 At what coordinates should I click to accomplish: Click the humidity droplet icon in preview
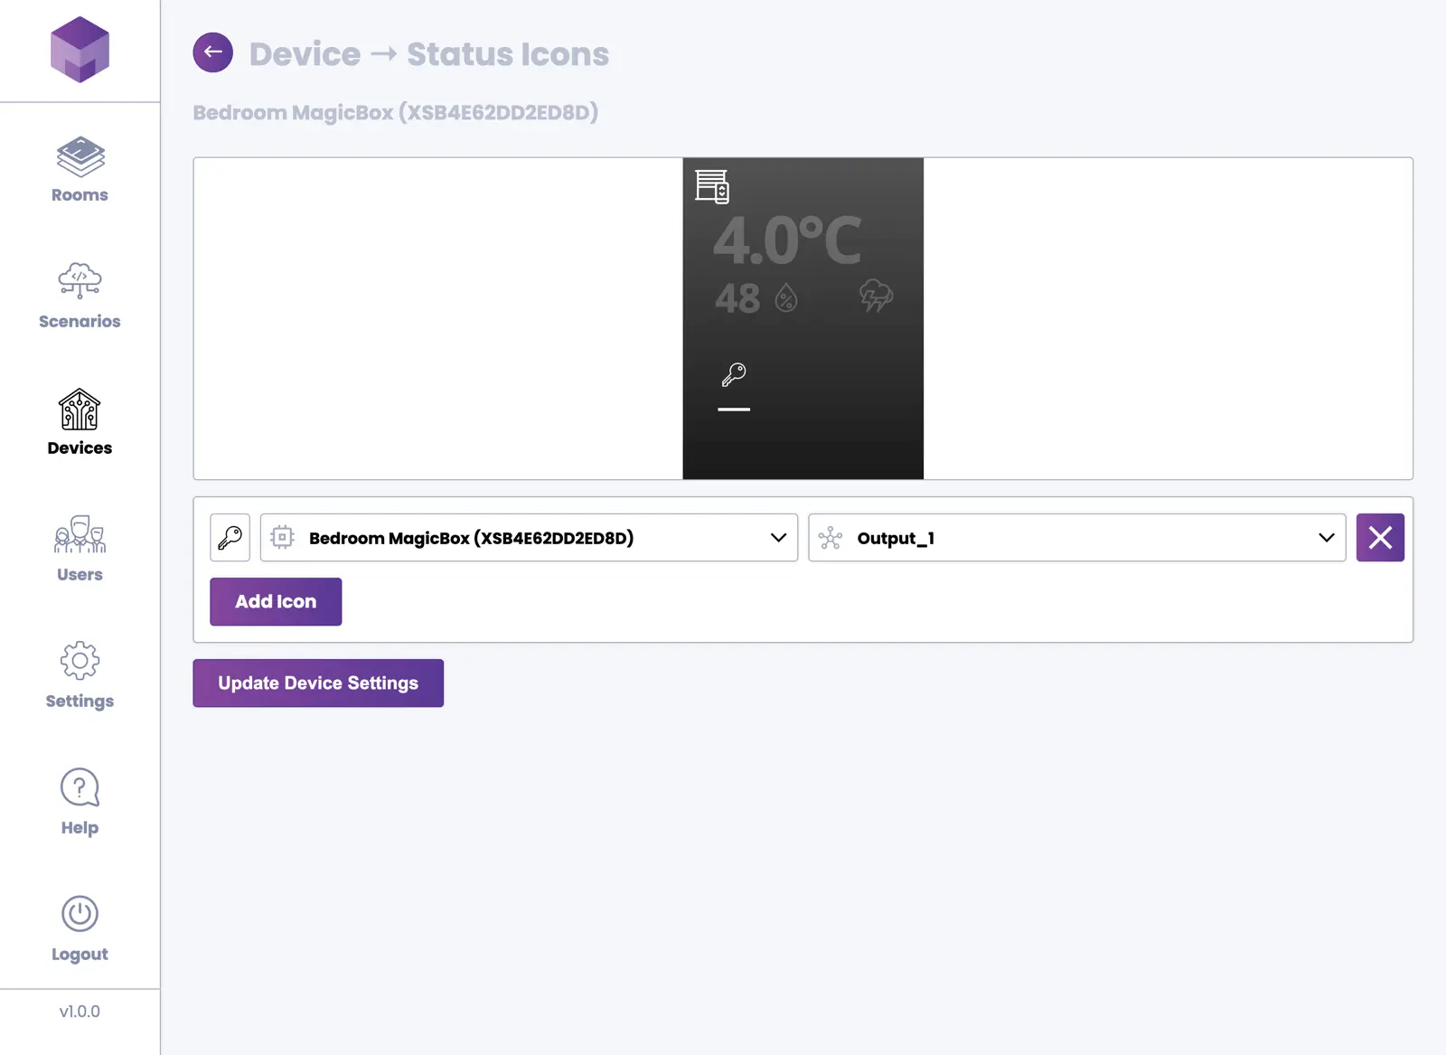pyautogui.click(x=786, y=297)
